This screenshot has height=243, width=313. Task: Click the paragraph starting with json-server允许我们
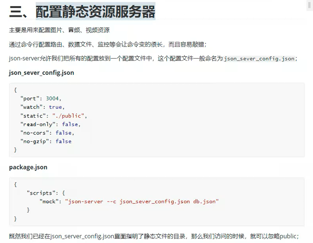(x=116, y=59)
